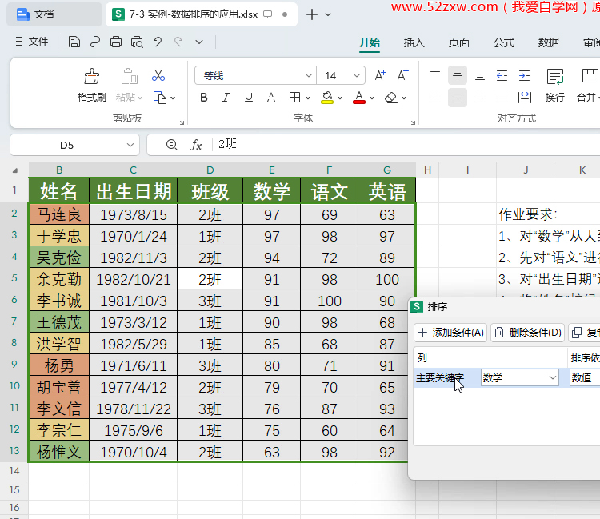The image size is (600, 519).
Task: Click 删除条件(D) button in Sort dialog
Action: 528,333
